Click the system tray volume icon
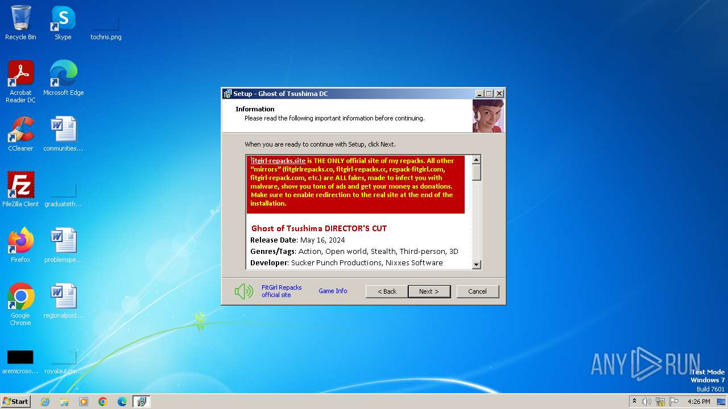Viewport: 728px width, 409px height. (x=647, y=402)
